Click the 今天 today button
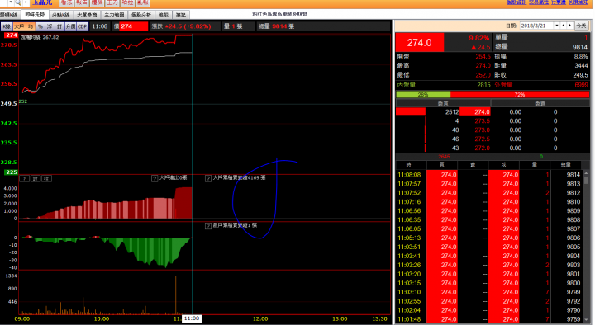The image size is (595, 325). pos(581,26)
